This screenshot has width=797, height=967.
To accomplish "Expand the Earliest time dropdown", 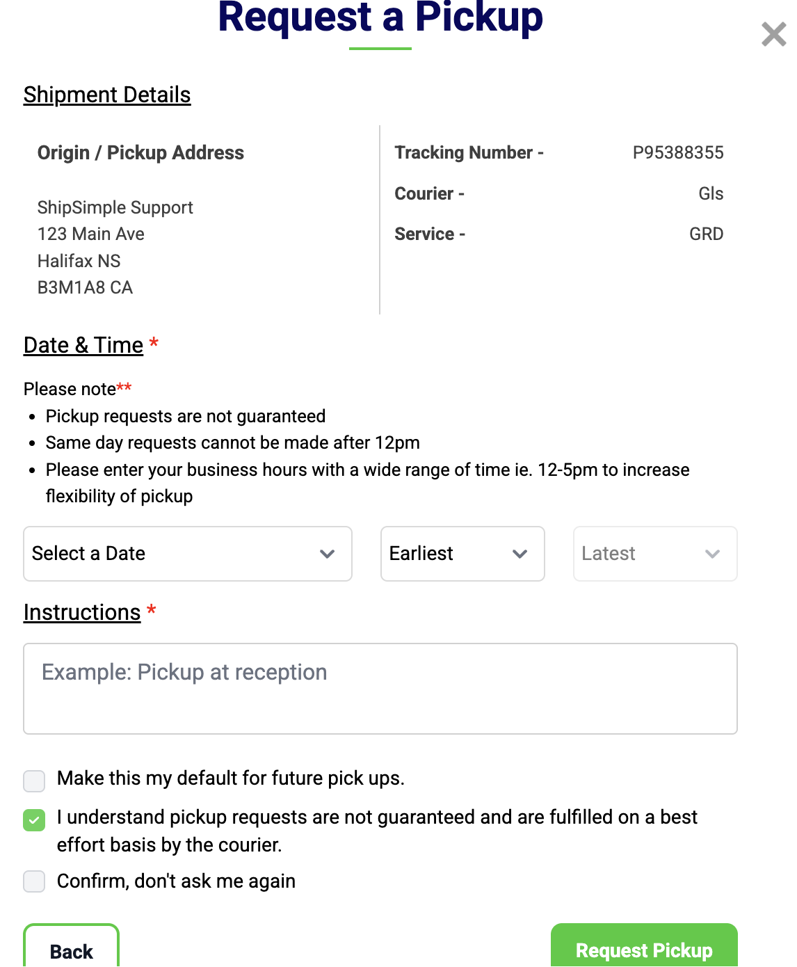I will (x=462, y=554).
